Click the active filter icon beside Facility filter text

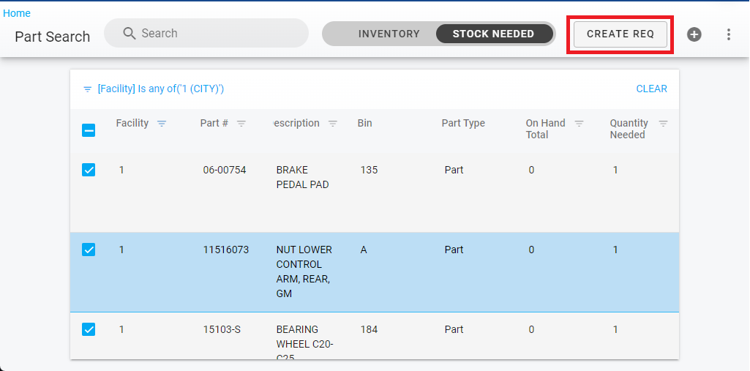88,89
